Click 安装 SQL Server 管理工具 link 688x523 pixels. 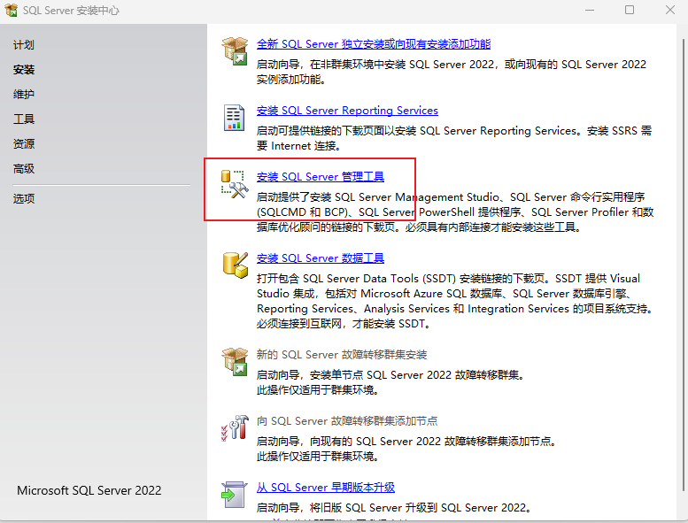coord(321,177)
